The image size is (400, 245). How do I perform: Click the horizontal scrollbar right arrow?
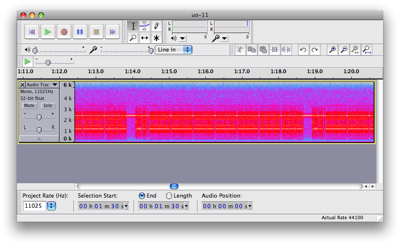coord(373,187)
